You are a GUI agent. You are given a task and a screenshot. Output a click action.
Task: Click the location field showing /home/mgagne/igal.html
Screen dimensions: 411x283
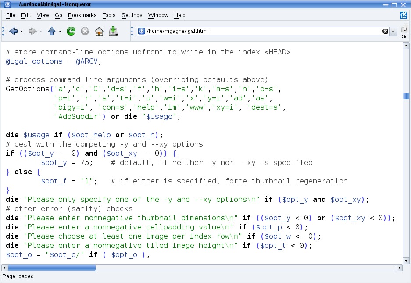coord(259,31)
